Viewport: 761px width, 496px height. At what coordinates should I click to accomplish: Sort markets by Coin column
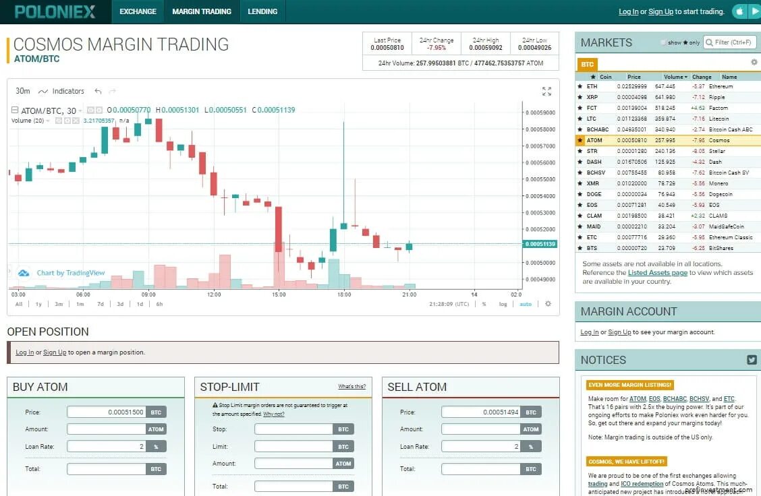[606, 77]
